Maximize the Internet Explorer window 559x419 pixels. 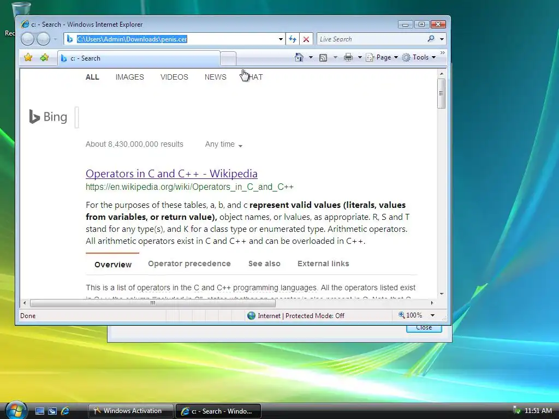pyautogui.click(x=421, y=24)
